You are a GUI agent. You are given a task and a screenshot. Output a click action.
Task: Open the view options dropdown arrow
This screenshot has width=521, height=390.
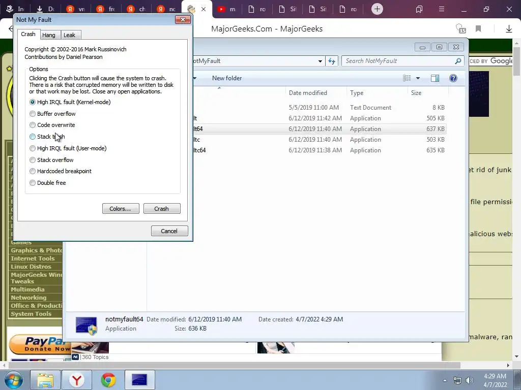coord(418,78)
